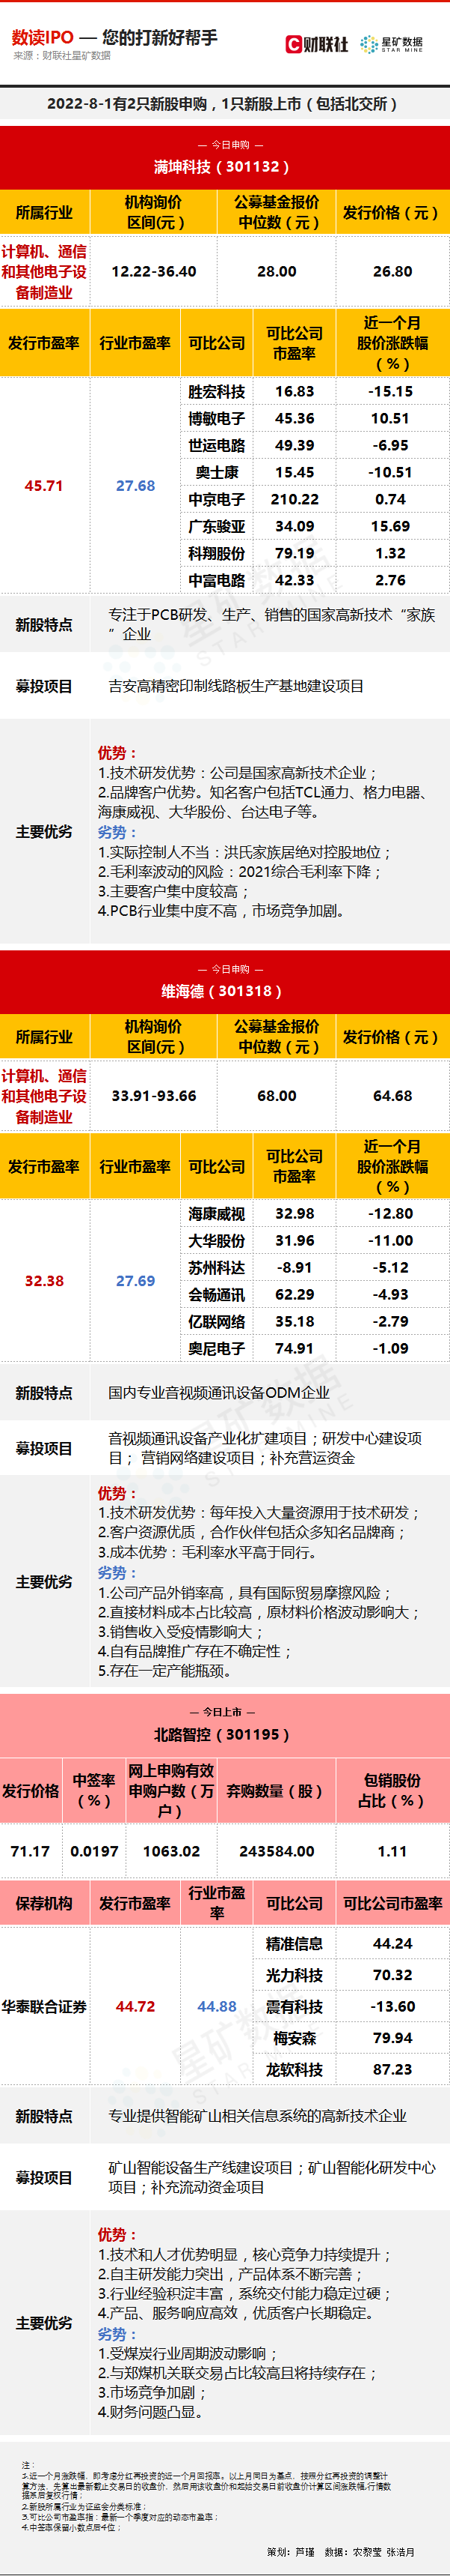The image size is (450, 2576).
Task: Open the 北路智控（301195）section header
Action: pyautogui.click(x=224, y=1734)
